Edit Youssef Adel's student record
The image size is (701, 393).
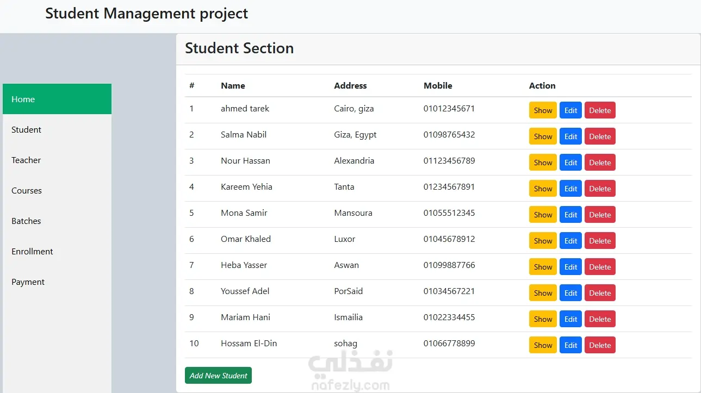570,293
